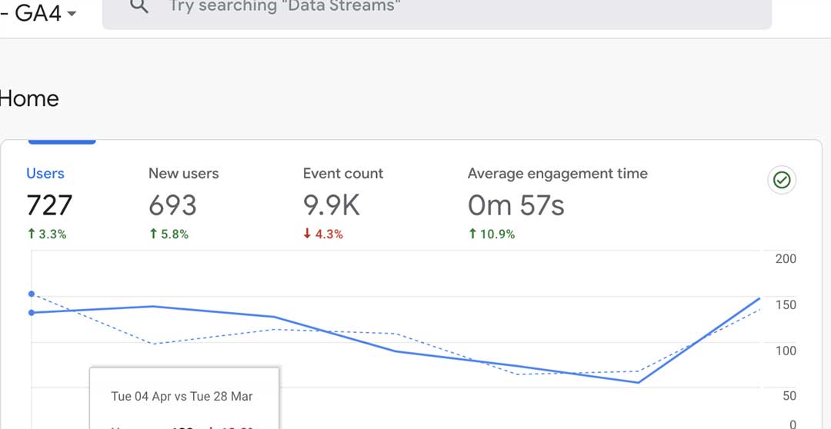The height and width of the screenshot is (429, 831).
Task: Click the 3.3% increase indicator
Action: (x=47, y=234)
